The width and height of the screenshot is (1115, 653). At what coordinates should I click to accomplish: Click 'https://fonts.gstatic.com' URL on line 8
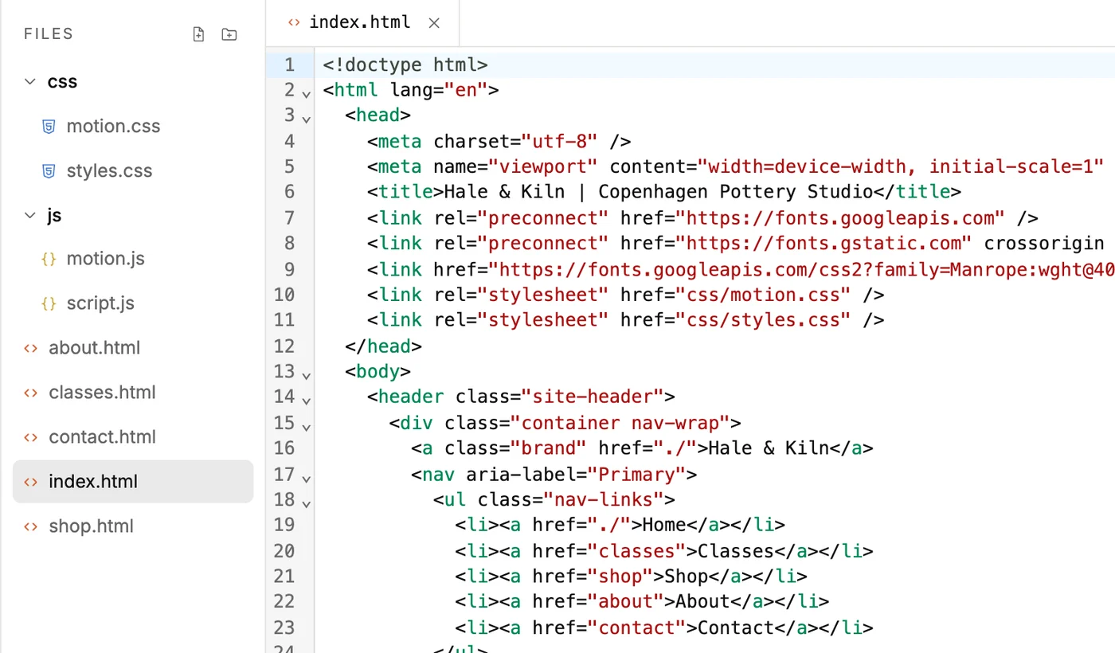point(824,243)
